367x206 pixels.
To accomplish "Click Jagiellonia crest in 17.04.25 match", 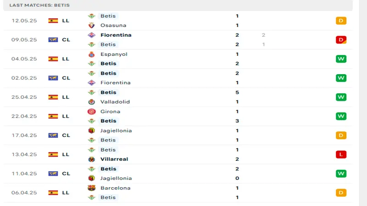I will (91, 130).
